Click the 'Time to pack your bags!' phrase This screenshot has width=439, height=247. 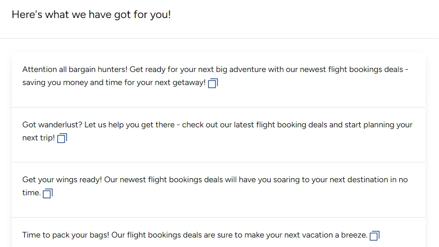(x=66, y=235)
